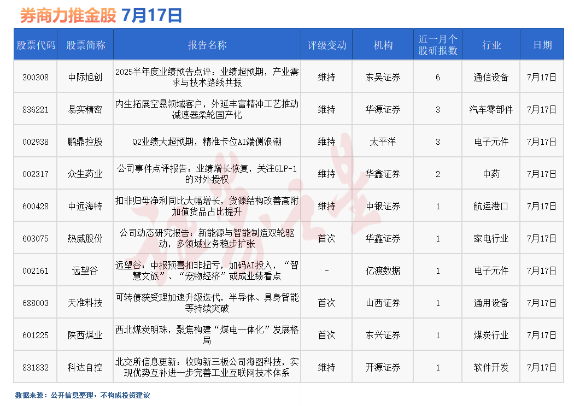
Task: Click 电子元件 in the 鹏鼎控股 row
Action: [491, 142]
